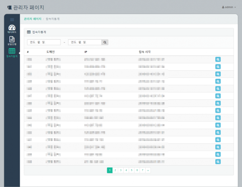Click the 접속자통계 panel title
The height and width of the screenshot is (187, 242).
click(x=39, y=32)
